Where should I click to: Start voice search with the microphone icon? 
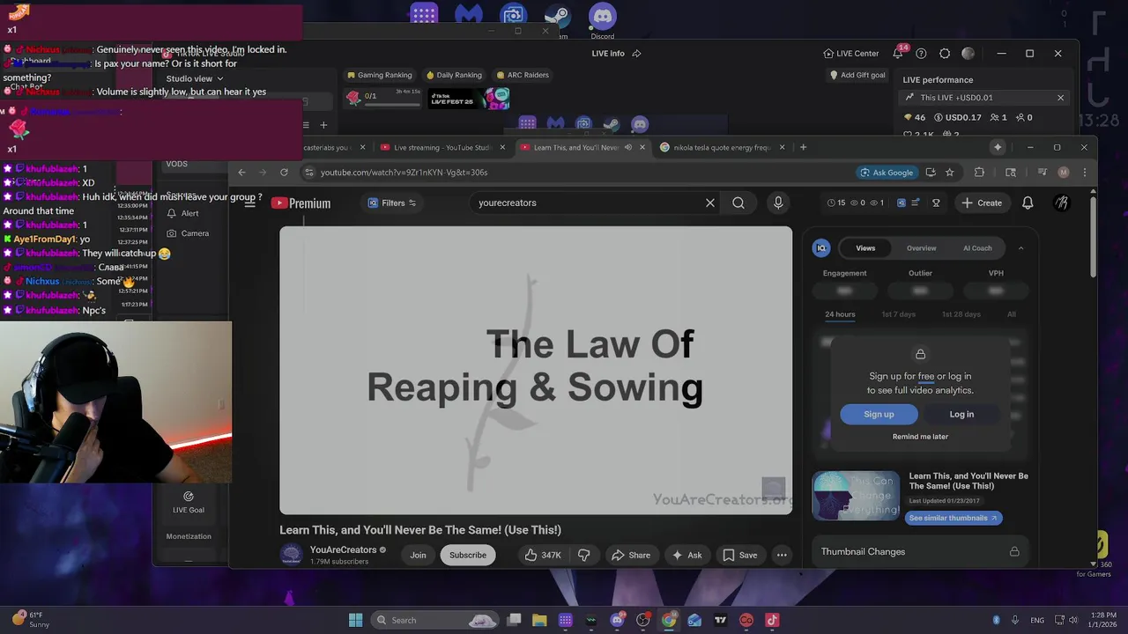point(778,203)
